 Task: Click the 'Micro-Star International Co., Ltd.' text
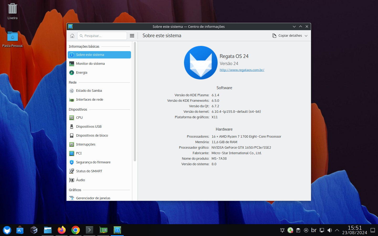tap(237, 153)
